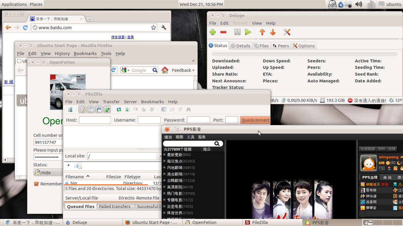
Task: Toggle FileZilla transfer queue display
Action: coord(107,109)
